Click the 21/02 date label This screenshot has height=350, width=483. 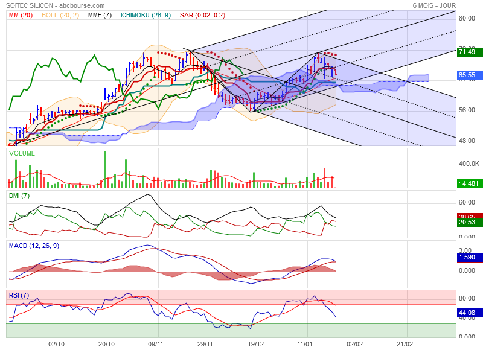click(405, 344)
